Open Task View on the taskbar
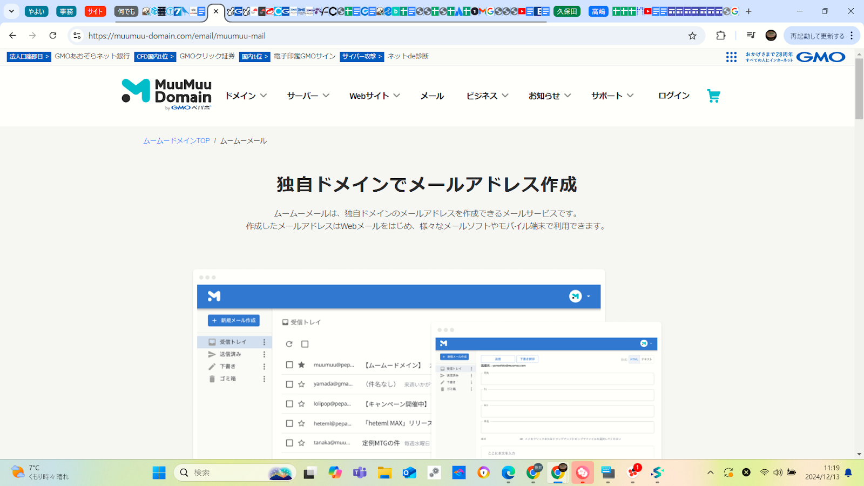This screenshot has height=486, width=864. [309, 473]
